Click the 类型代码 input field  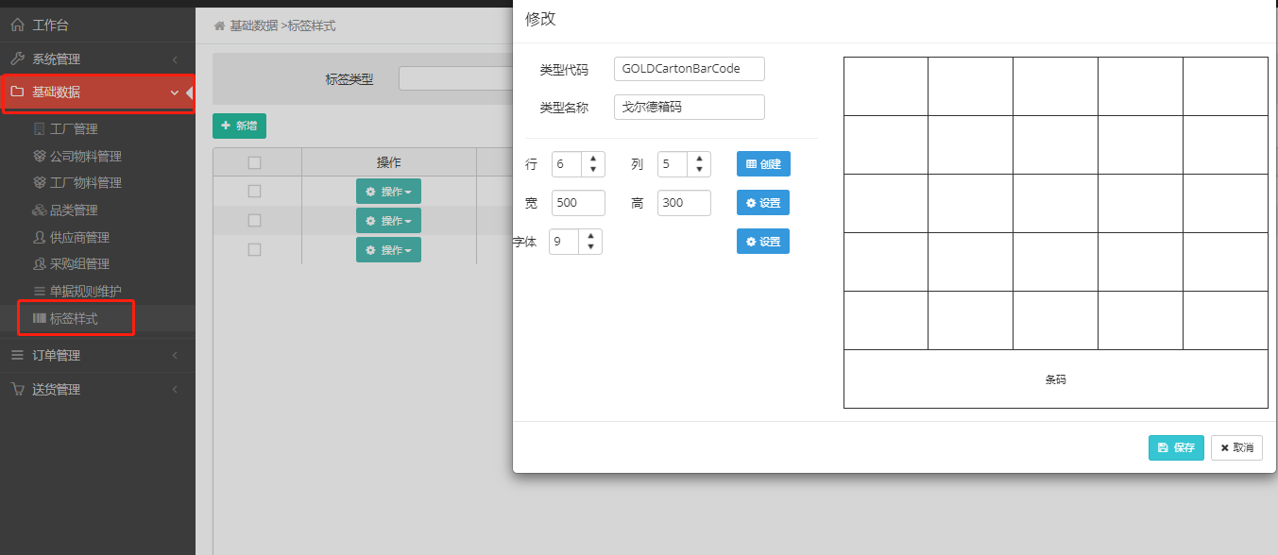(689, 69)
